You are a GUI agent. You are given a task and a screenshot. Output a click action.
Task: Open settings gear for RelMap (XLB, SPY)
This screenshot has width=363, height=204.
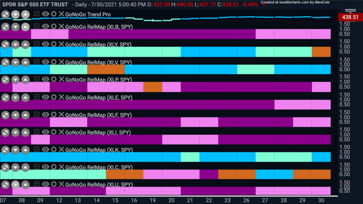tap(54, 26)
